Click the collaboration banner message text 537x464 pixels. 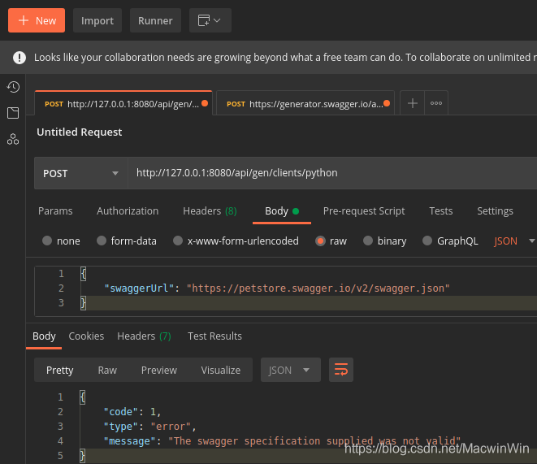pos(285,58)
